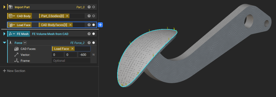The width and height of the screenshot is (276, 97).
Task: Select the Load Face chip in CAD Faces
Action: [x=63, y=49]
